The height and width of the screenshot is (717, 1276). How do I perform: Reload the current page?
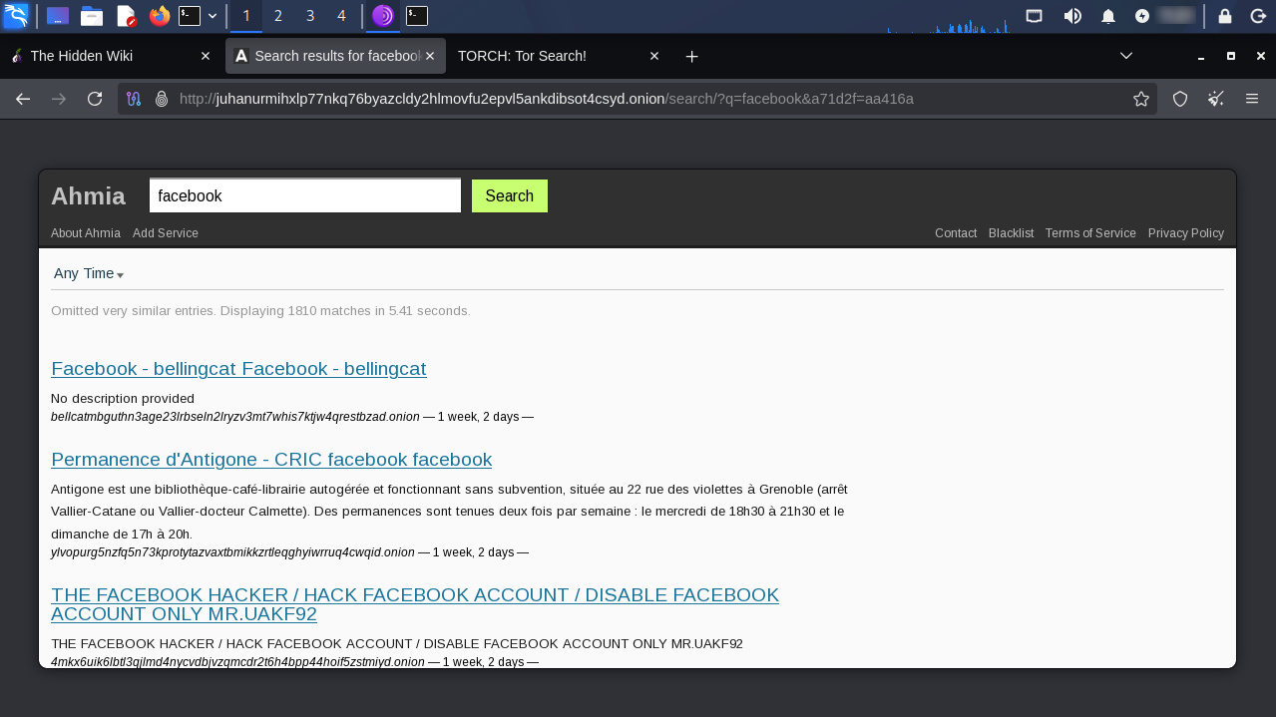point(95,99)
